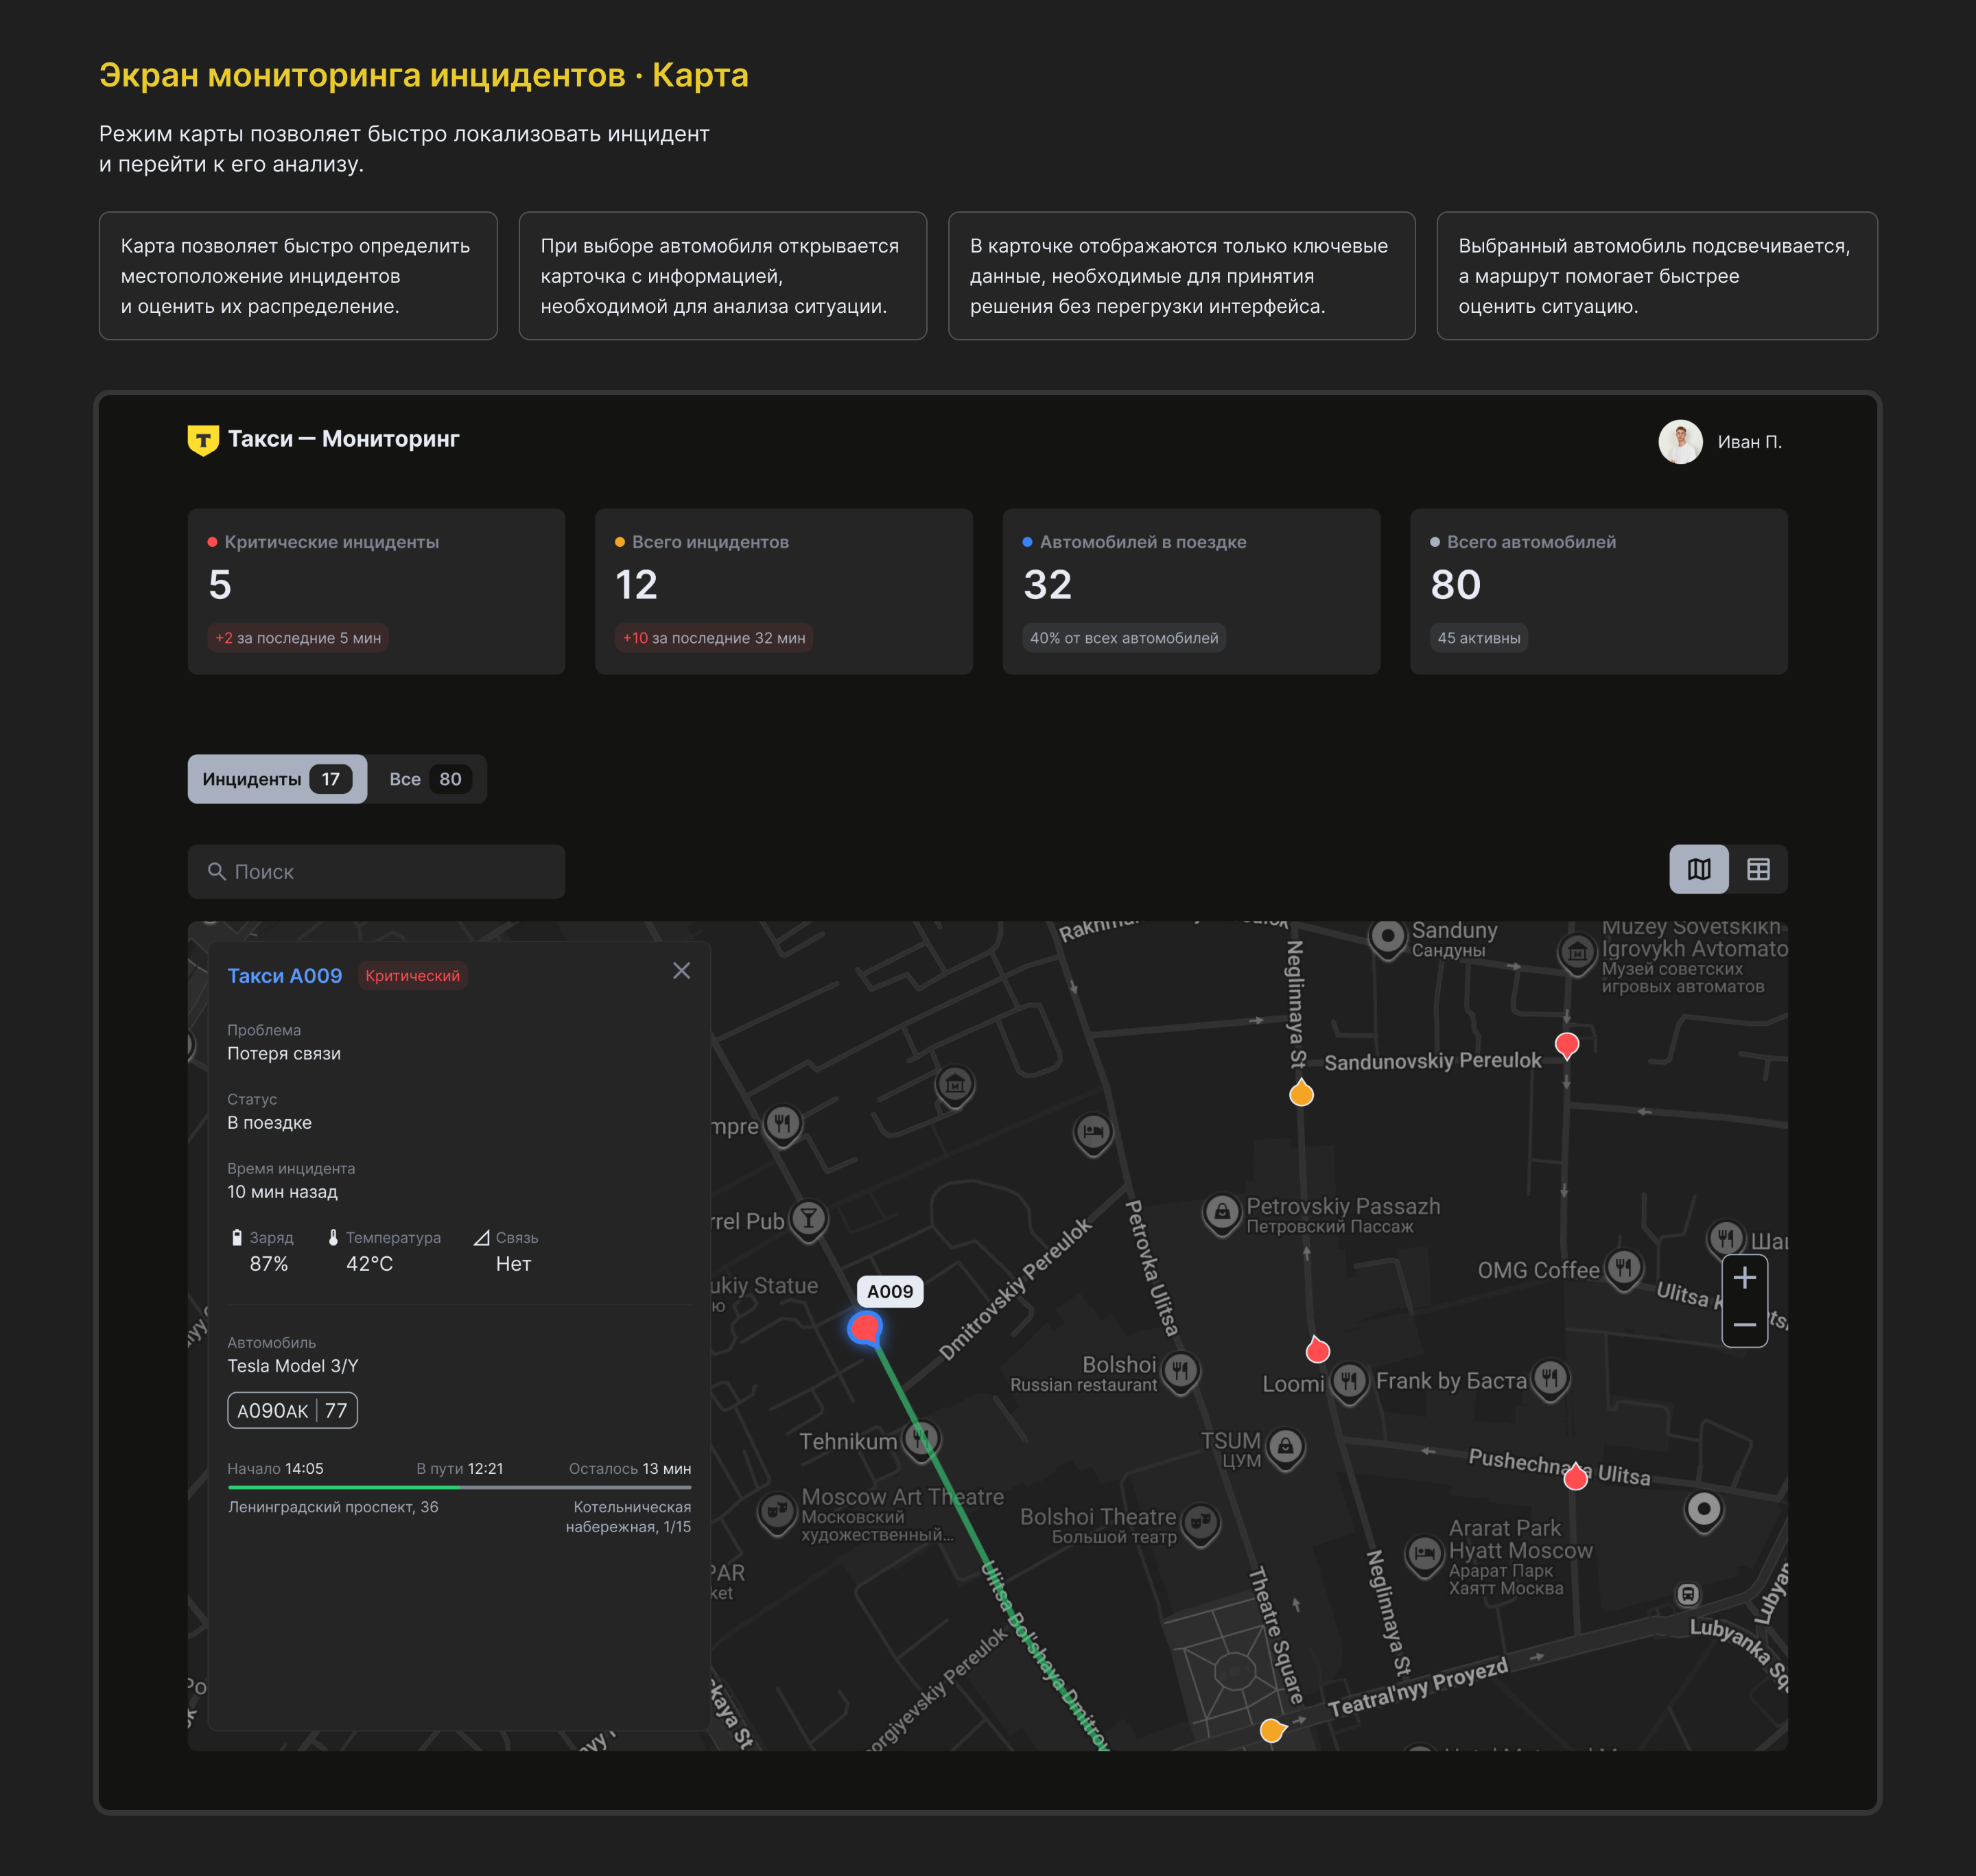
Task: Click the search magnifier icon
Action: coord(216,872)
